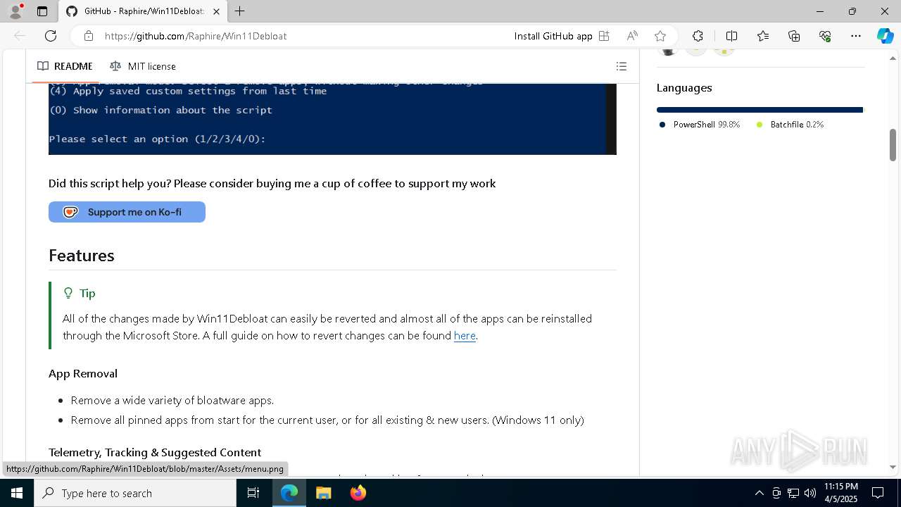Open the Windows Start menu

click(17, 493)
